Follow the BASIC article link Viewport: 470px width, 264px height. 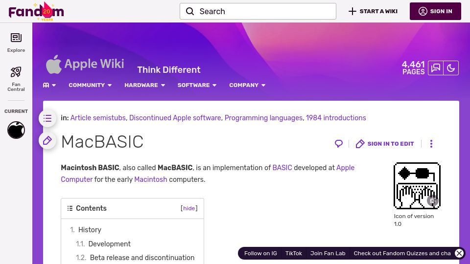pyautogui.click(x=282, y=168)
